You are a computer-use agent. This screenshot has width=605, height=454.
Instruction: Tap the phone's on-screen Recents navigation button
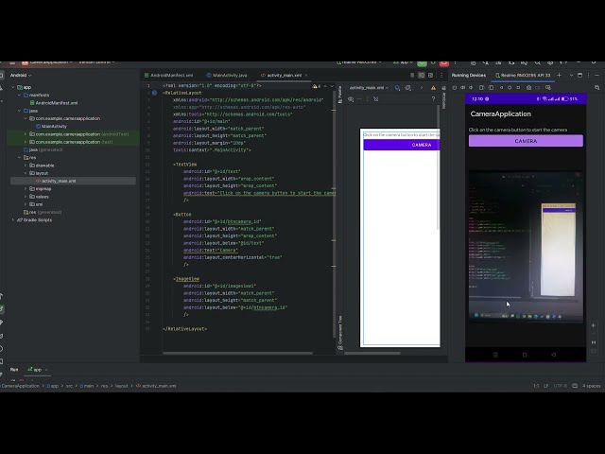(495, 355)
